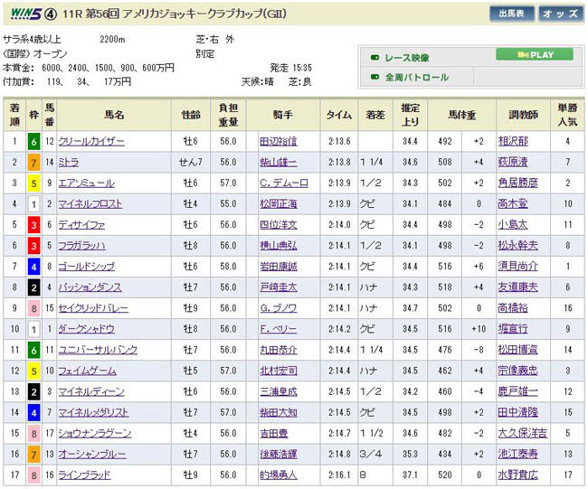Screen dimensions: 588x489
Task: Open trainer page for 堀宣行
Action: (x=516, y=329)
